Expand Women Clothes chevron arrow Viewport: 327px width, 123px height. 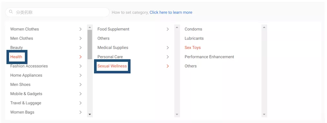pyautogui.click(x=80, y=29)
